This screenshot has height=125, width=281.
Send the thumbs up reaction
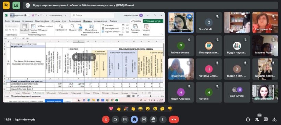[x=119, y=109]
